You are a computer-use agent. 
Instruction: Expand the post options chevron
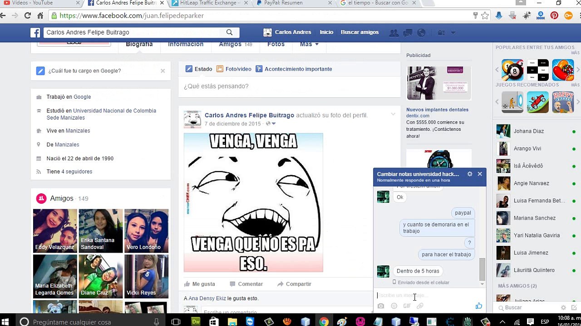coord(393,114)
